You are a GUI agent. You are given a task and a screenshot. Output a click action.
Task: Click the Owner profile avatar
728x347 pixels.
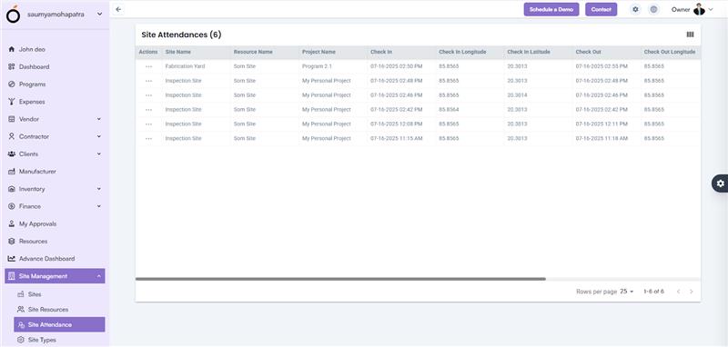(699, 9)
